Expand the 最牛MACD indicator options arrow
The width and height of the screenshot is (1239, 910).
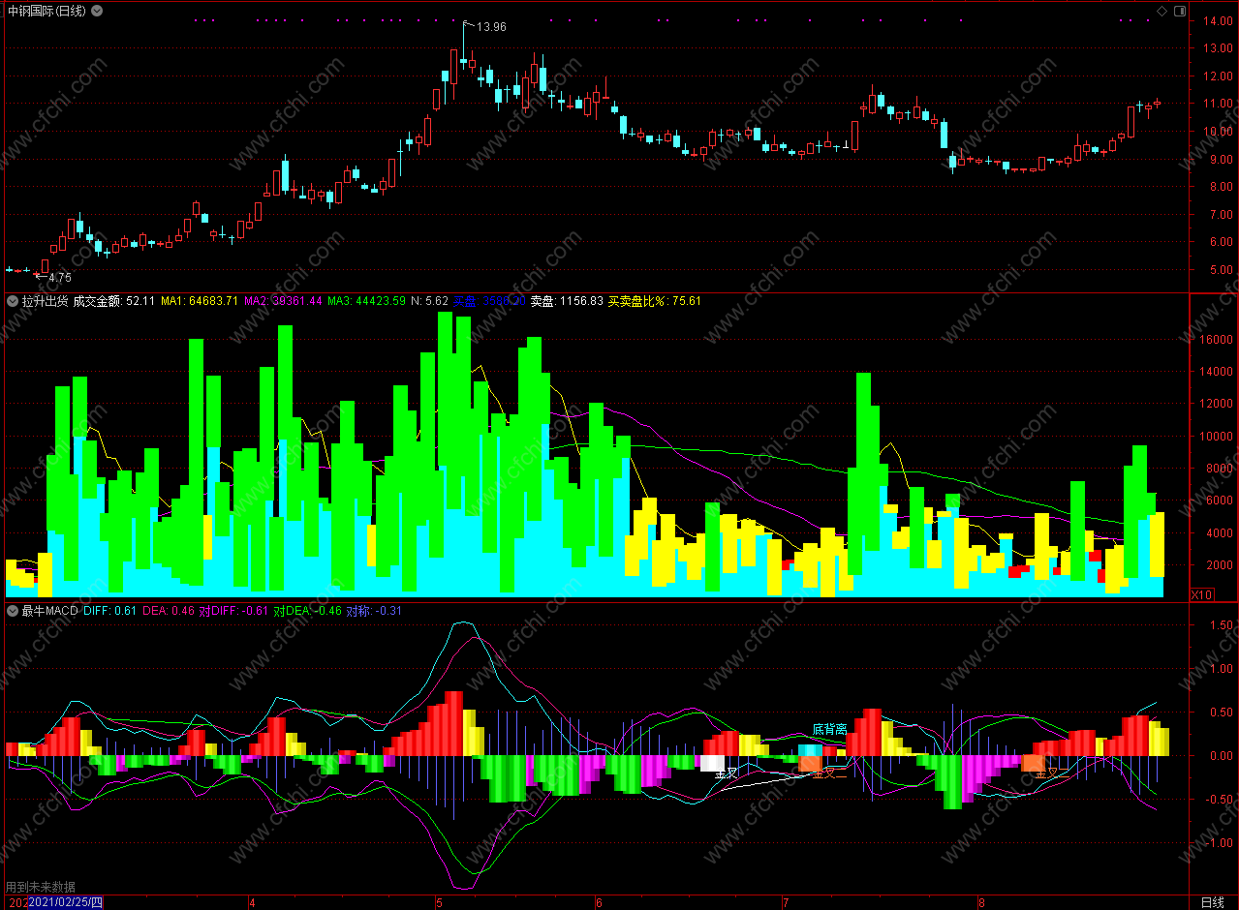(x=13, y=611)
